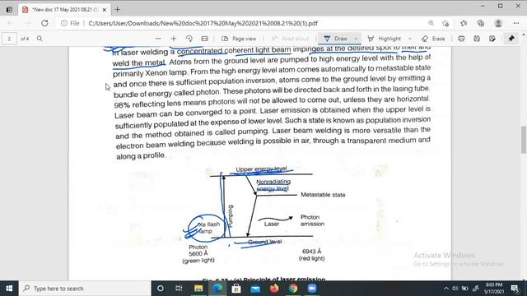Launch Google Chrome from taskbar
This screenshot has height=296, width=527.
coord(293,289)
